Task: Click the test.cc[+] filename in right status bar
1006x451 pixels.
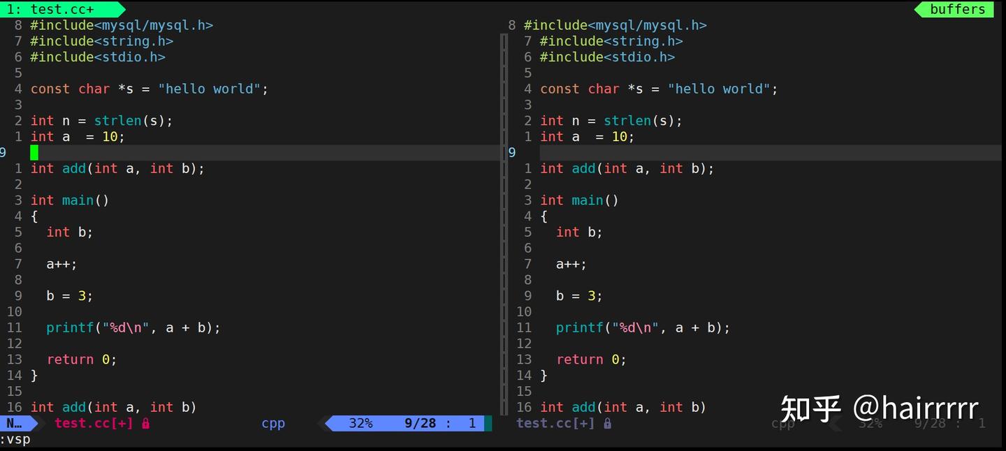Action: coord(555,423)
